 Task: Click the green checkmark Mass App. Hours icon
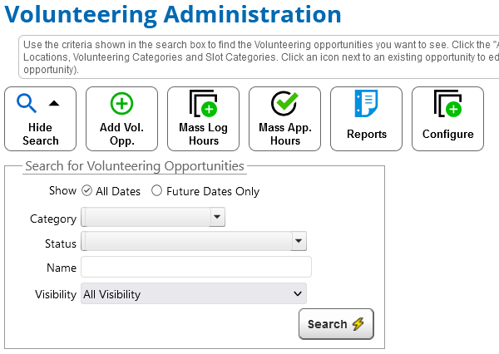tap(284, 103)
